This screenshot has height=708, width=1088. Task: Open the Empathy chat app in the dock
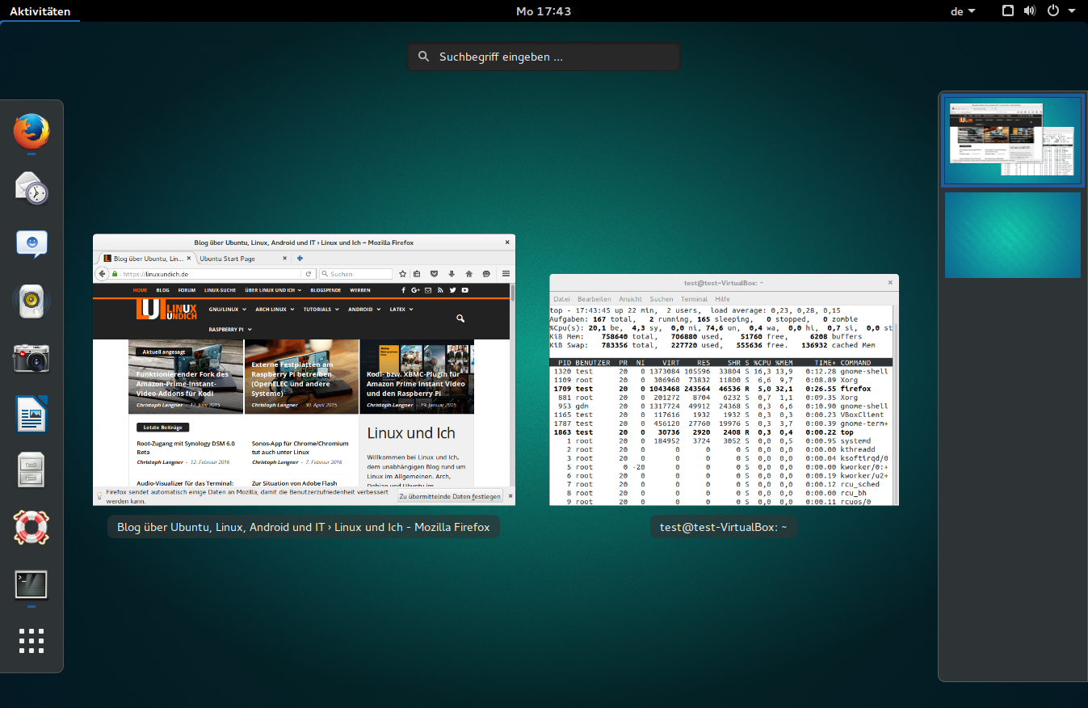(x=32, y=244)
